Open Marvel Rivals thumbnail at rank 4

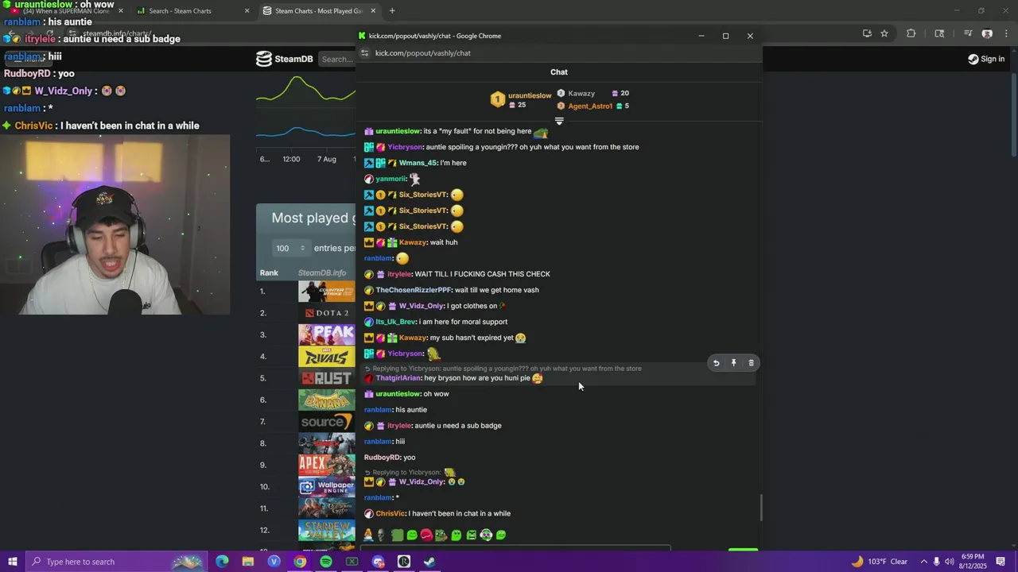click(x=327, y=356)
